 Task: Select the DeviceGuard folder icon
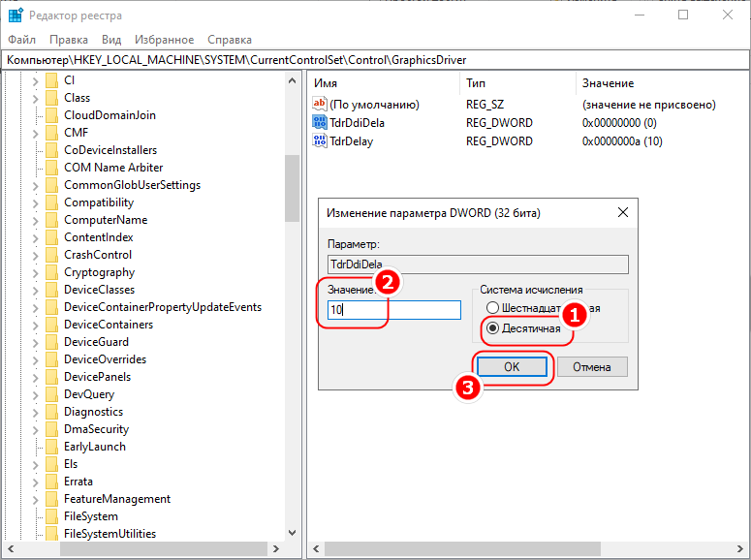click(x=52, y=342)
